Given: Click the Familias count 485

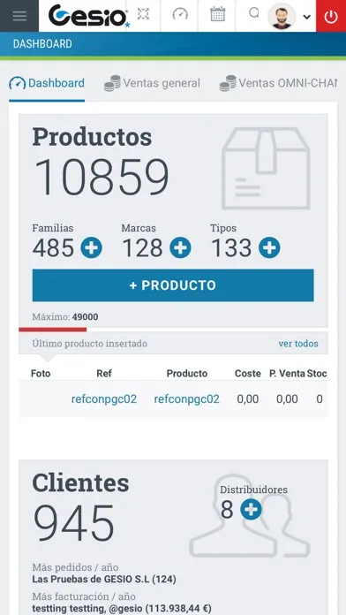Looking at the screenshot, I should [x=53, y=248].
